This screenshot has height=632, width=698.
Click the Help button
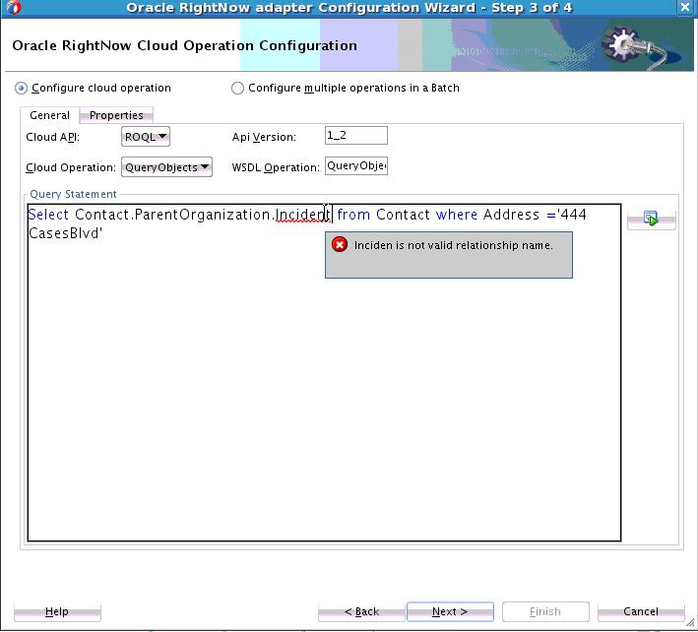click(57, 611)
